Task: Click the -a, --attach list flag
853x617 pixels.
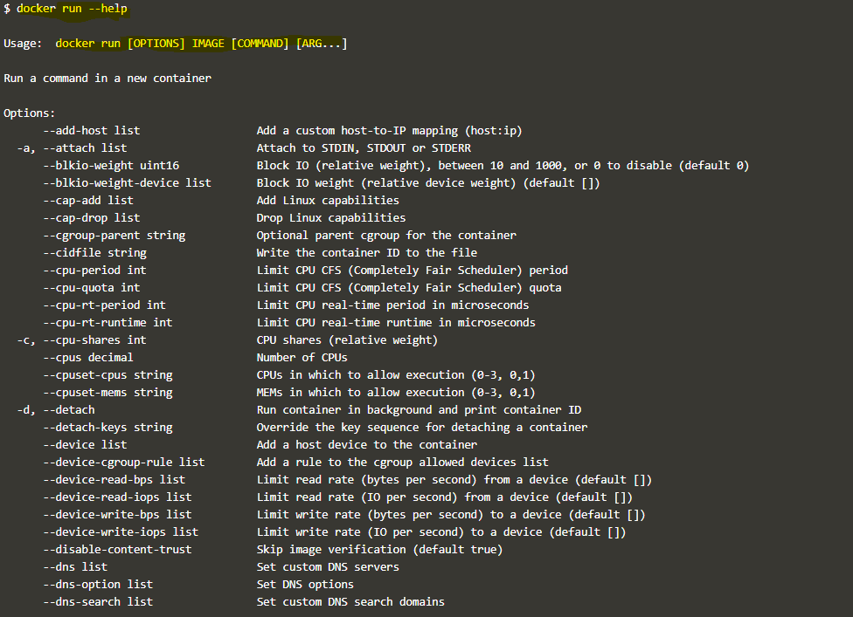Action: (x=72, y=148)
